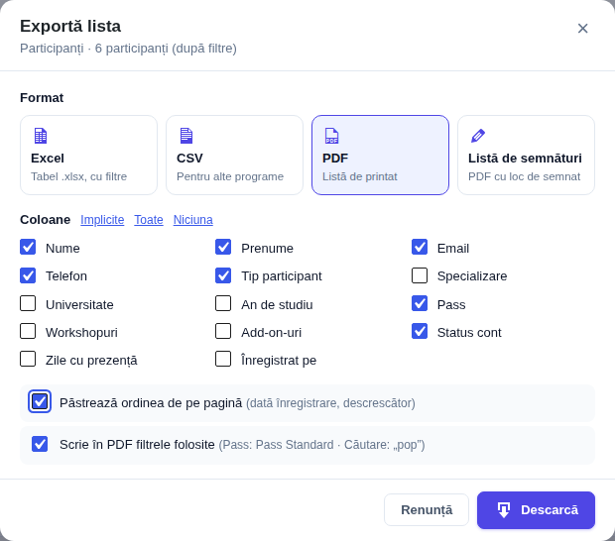Enable An de studiu column
The height and width of the screenshot is (541, 615).
(223, 303)
